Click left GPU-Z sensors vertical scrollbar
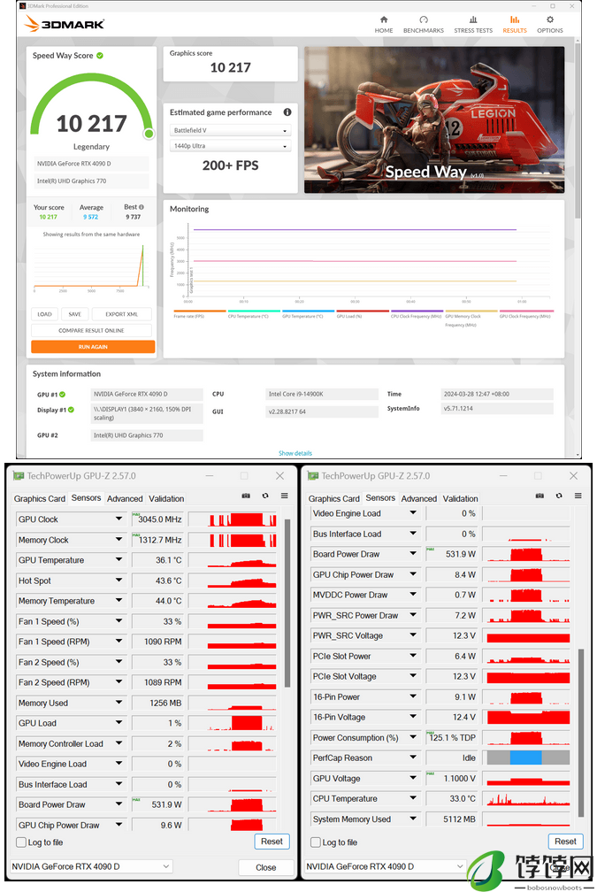The height and width of the screenshot is (892, 597). pos(287,603)
